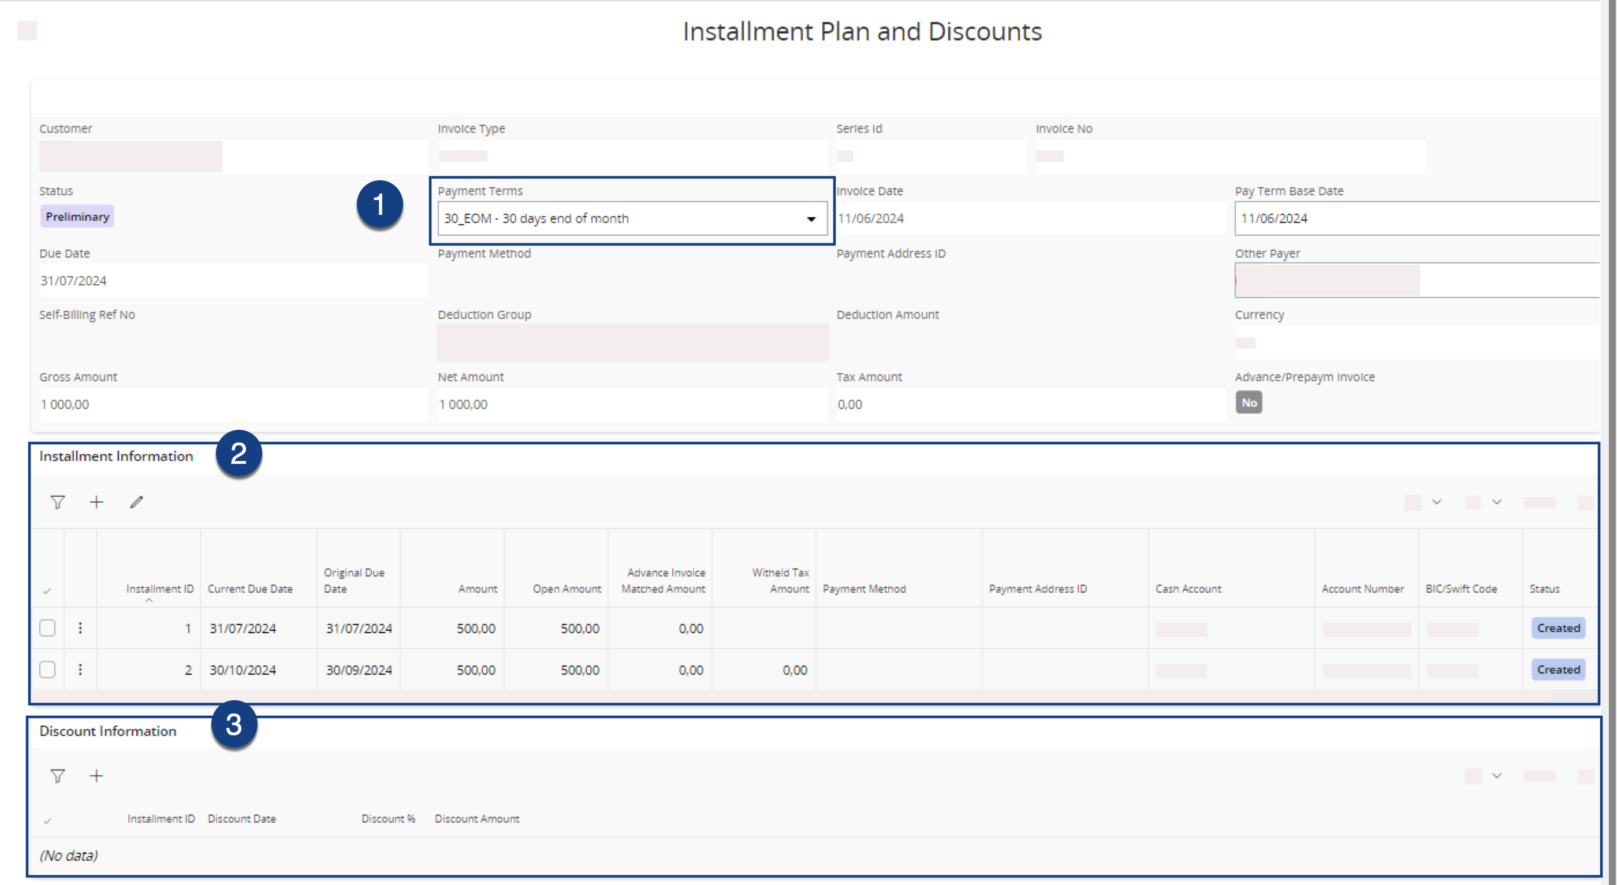
Task: Add new installment with plus icon
Action: 96,503
